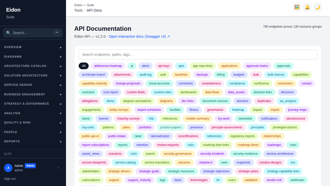Click the 780 endpoints summary text
This screenshot has height=186, width=330.
pyautogui.click(x=292, y=27)
